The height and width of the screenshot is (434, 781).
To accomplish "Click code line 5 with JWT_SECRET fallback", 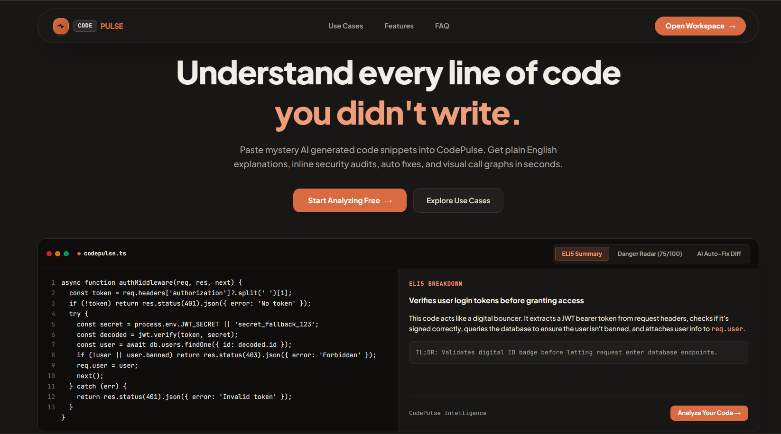I will coord(197,324).
